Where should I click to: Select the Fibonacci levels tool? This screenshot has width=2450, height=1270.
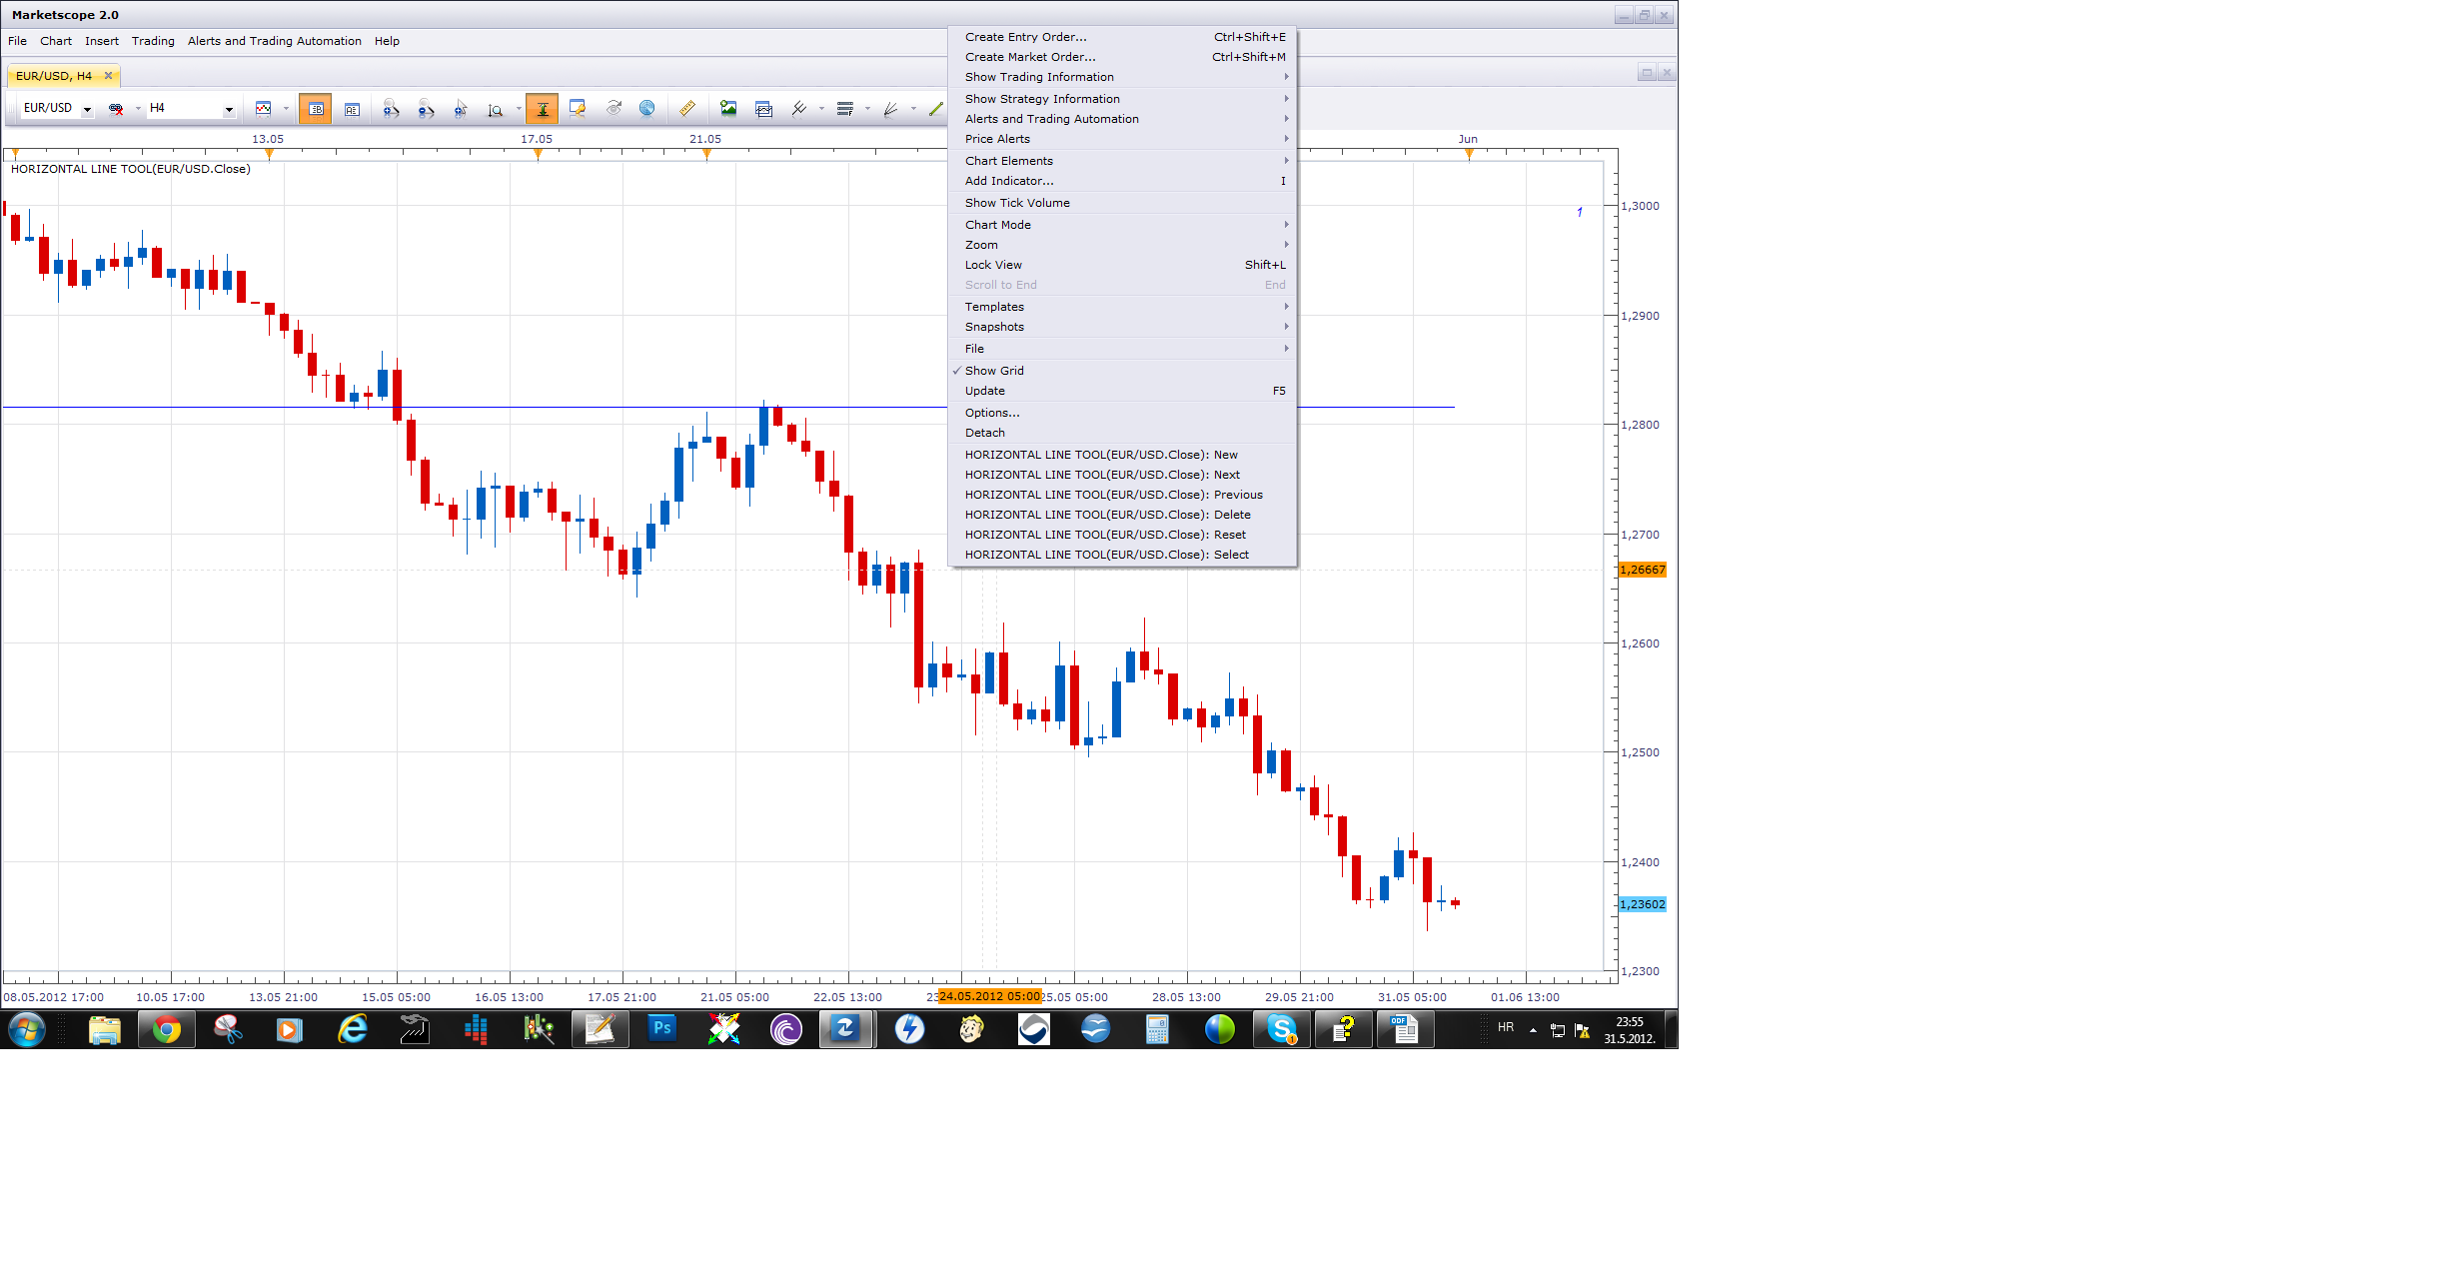coord(845,108)
